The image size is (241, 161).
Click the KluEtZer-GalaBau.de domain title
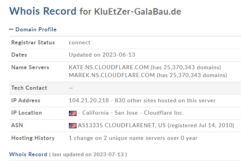click(x=138, y=12)
